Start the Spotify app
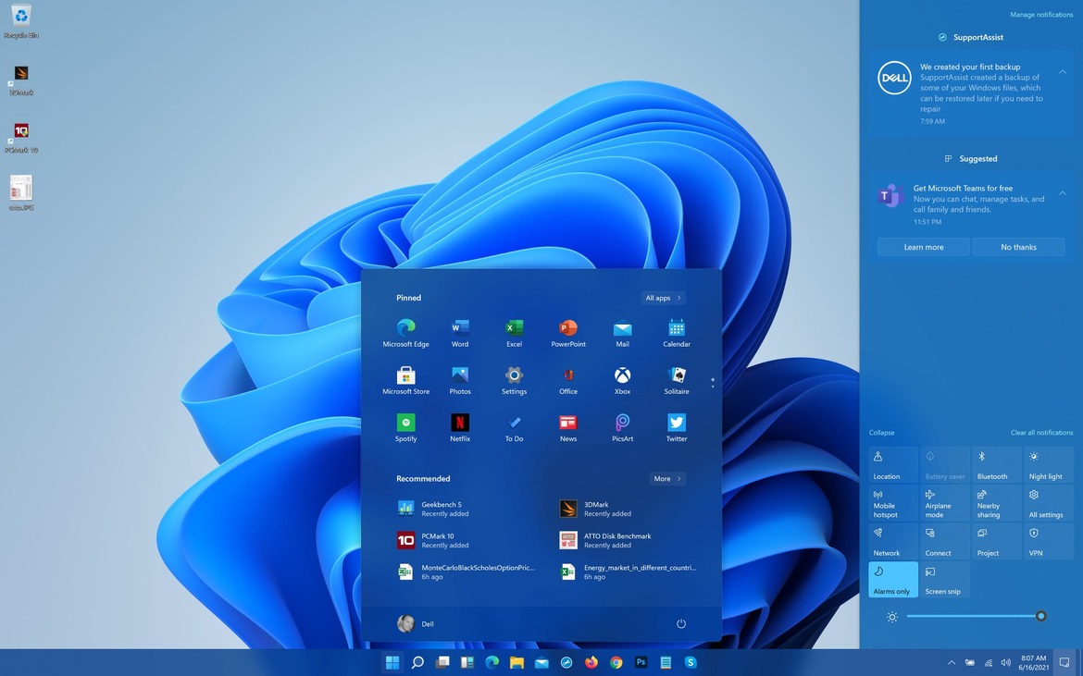This screenshot has width=1083, height=676. (405, 427)
